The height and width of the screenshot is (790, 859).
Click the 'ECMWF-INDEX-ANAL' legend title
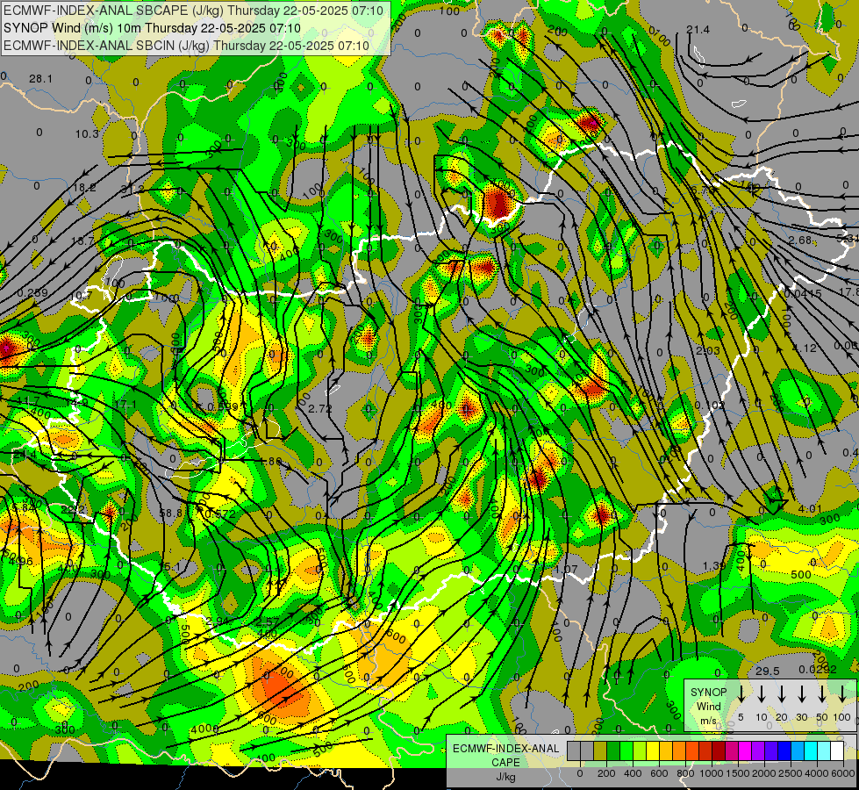tap(506, 749)
